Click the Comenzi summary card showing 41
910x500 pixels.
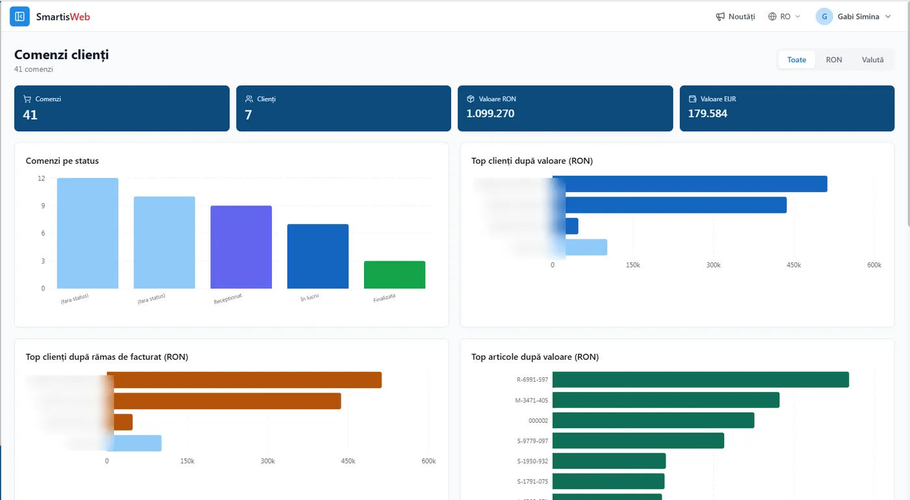[122, 108]
